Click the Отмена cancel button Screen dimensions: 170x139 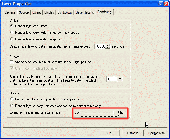pos(133,133)
